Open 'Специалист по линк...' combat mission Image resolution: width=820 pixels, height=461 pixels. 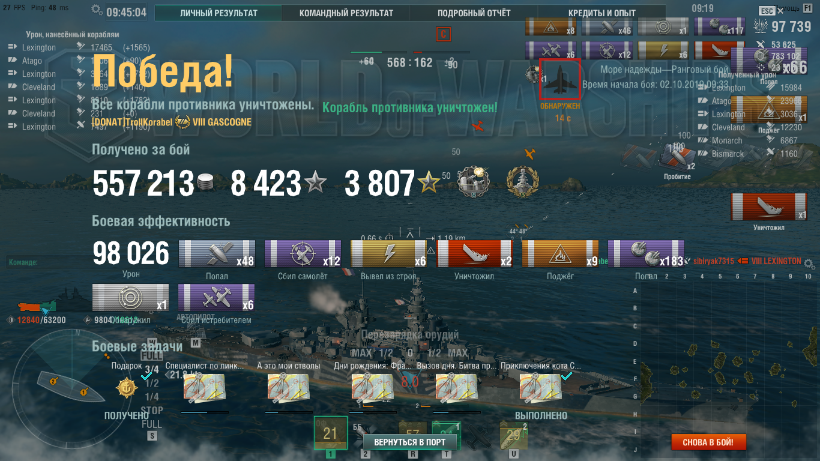click(205, 387)
